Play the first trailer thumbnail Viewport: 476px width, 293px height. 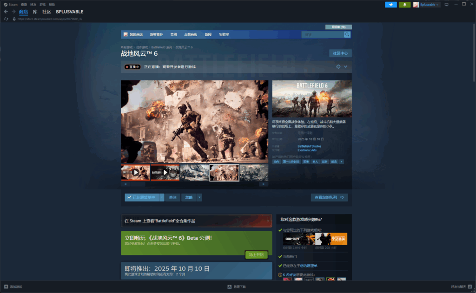[x=135, y=172]
